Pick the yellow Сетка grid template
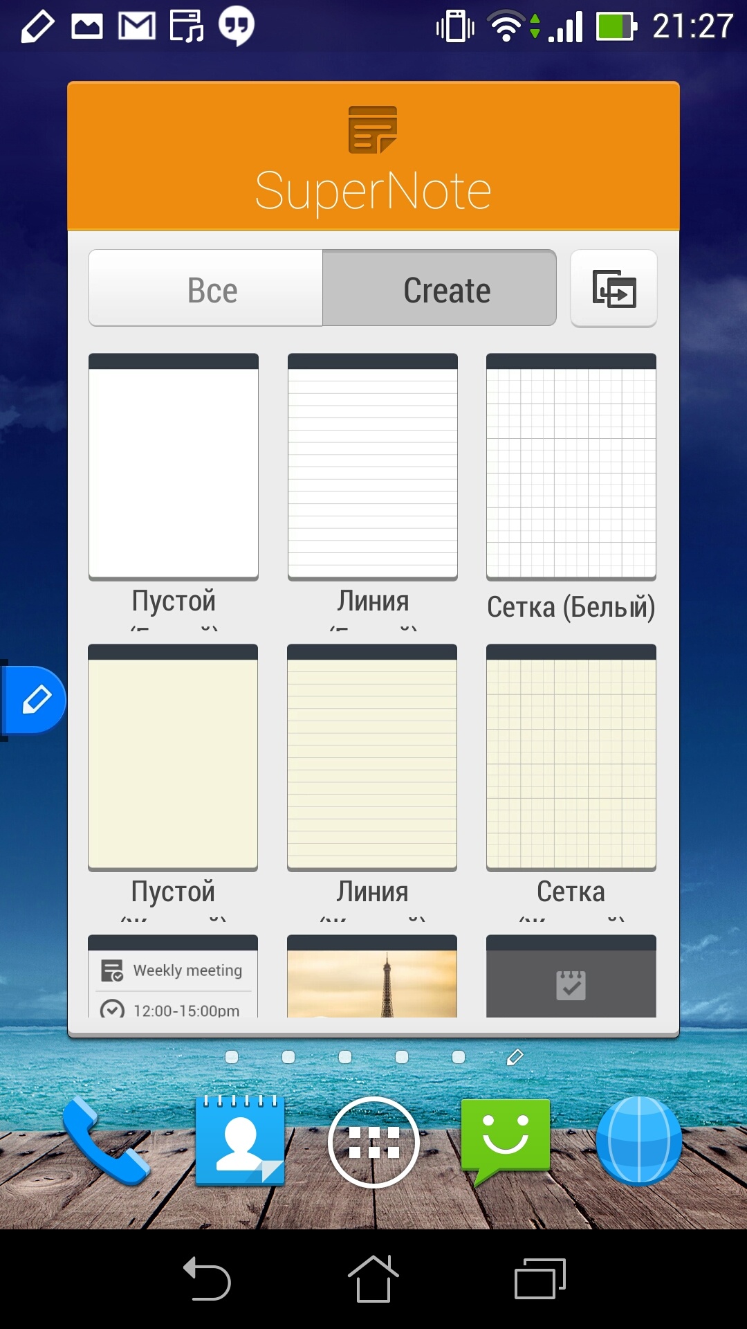This screenshot has height=1329, width=747. [x=571, y=758]
